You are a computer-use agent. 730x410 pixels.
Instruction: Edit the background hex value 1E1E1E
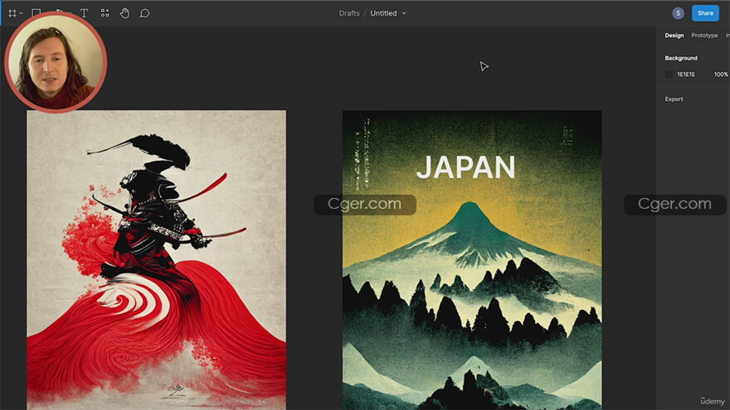point(686,75)
